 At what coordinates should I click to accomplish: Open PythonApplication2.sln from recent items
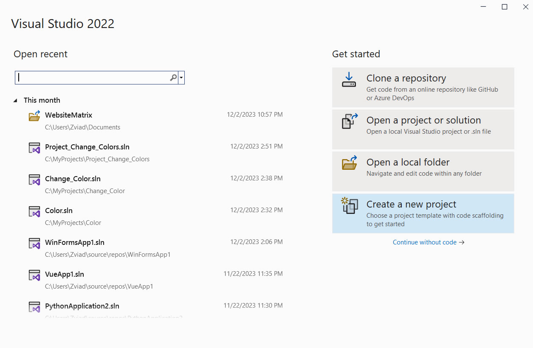[x=82, y=306]
